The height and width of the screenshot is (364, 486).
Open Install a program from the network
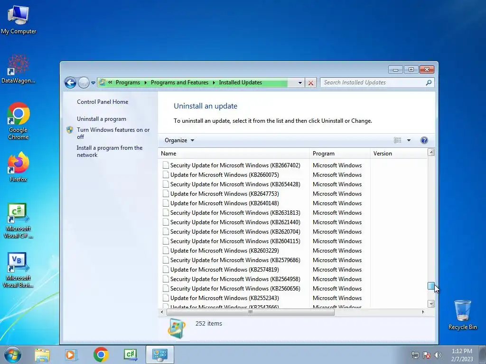110,151
